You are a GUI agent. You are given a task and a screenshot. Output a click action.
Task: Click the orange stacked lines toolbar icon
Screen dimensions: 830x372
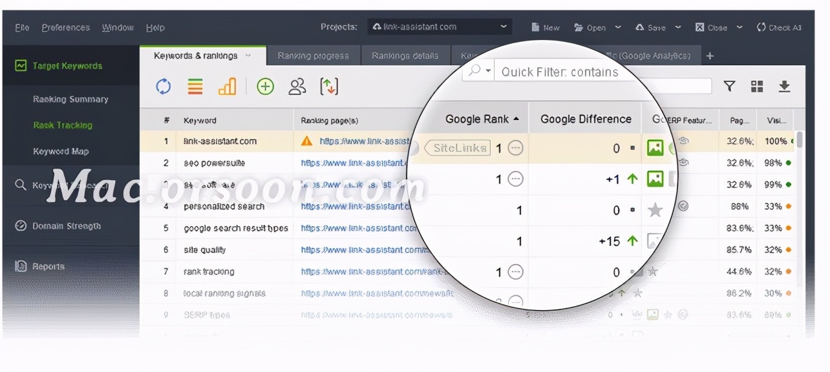click(195, 87)
